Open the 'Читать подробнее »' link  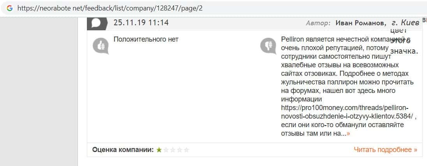pyautogui.click(x=385, y=150)
